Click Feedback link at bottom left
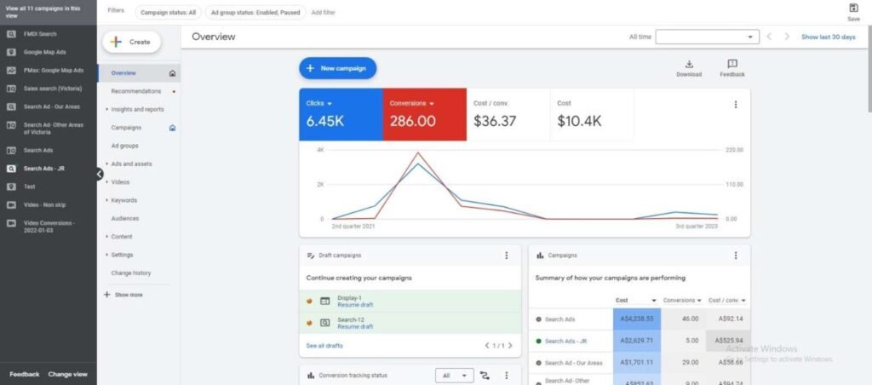Screen dimensions: 872x385 (x=25, y=375)
